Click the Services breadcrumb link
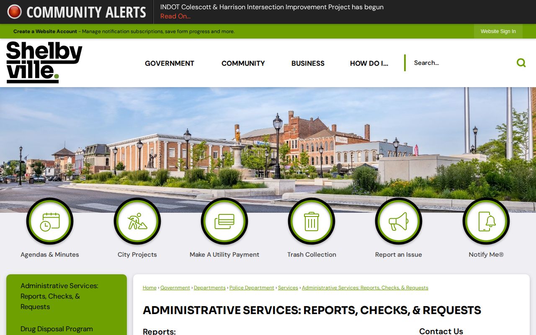Viewport: 536px width, 335px height. tap(288, 288)
